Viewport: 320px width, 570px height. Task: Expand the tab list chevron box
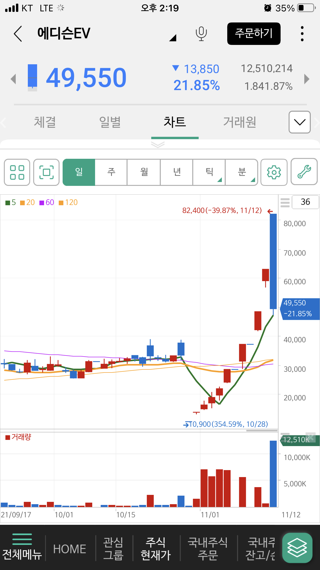click(299, 122)
